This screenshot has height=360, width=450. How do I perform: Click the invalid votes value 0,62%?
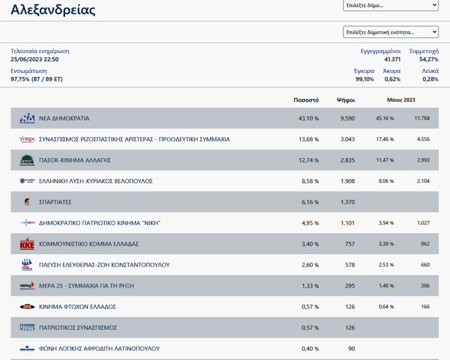point(392,79)
